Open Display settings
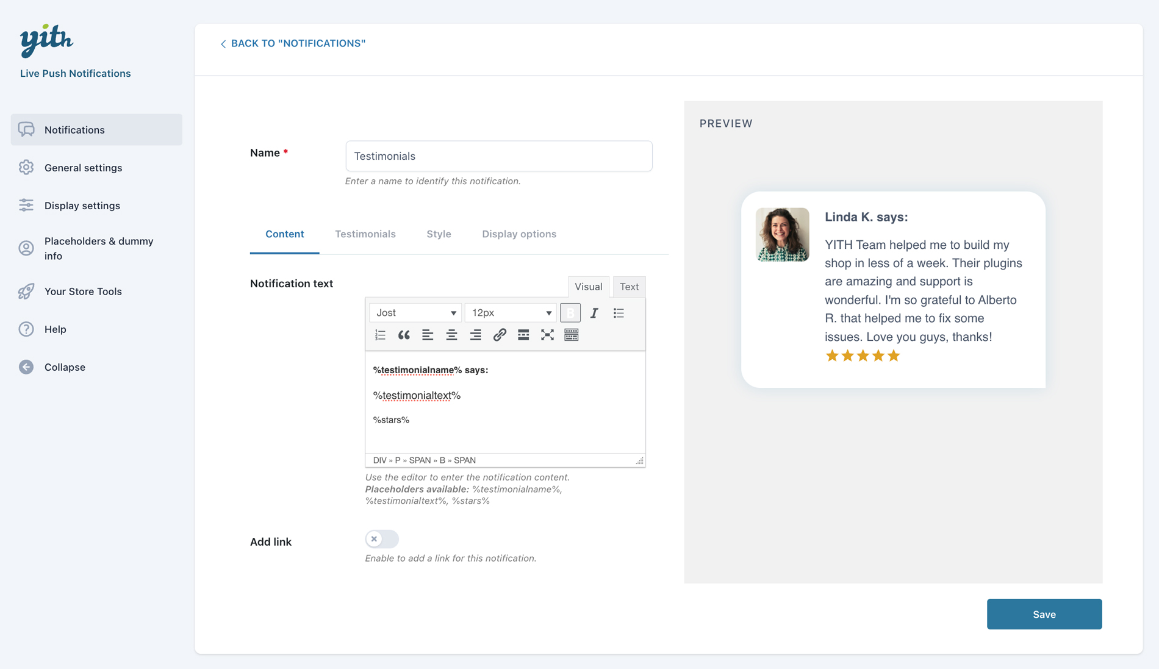This screenshot has height=669, width=1159. coord(82,206)
